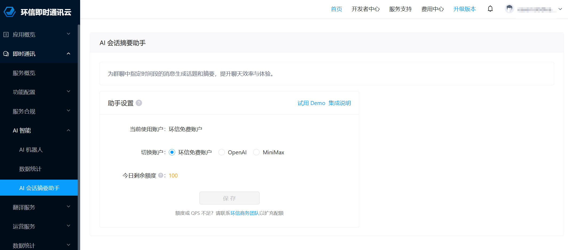
Task: Open the 试用 Demo link
Action: (x=311, y=103)
